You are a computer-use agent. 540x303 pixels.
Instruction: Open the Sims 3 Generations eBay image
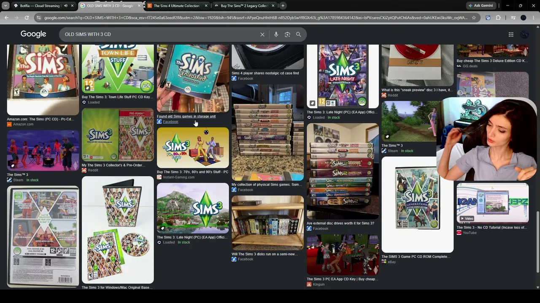[x=418, y=205]
